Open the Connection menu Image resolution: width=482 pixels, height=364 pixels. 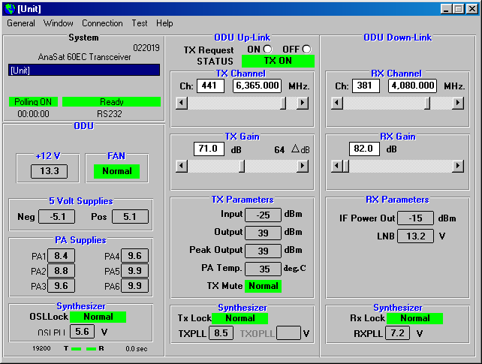(x=102, y=23)
